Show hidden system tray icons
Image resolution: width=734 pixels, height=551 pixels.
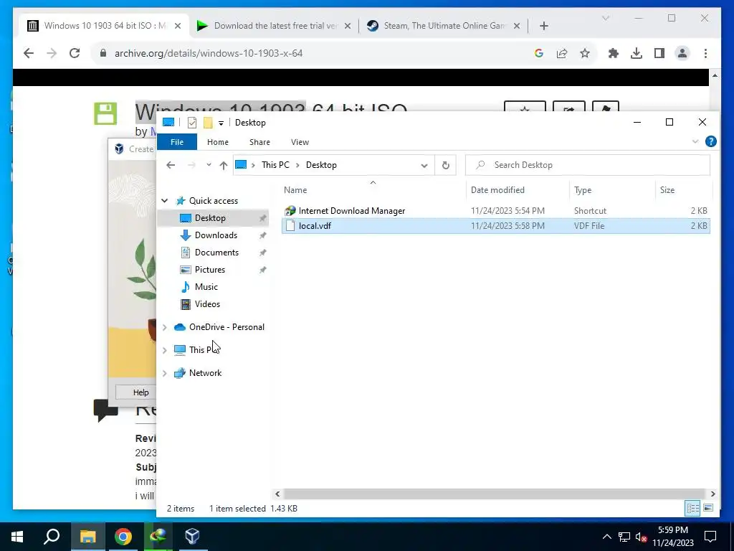click(x=606, y=537)
